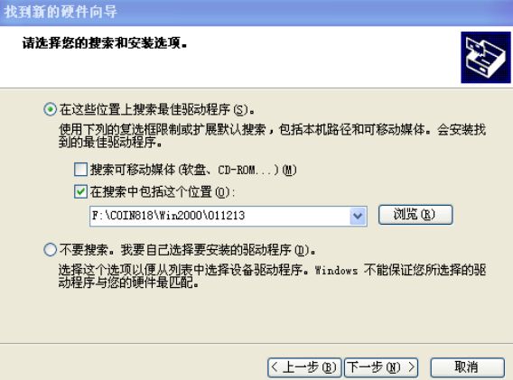Go back with the 上一步(B) button
The width and height of the screenshot is (513, 380).
pos(304,367)
